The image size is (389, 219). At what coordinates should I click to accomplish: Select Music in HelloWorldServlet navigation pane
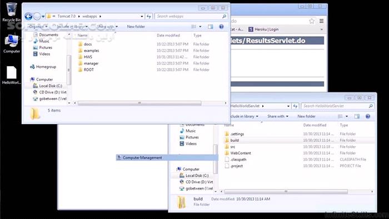pyautogui.click(x=188, y=131)
